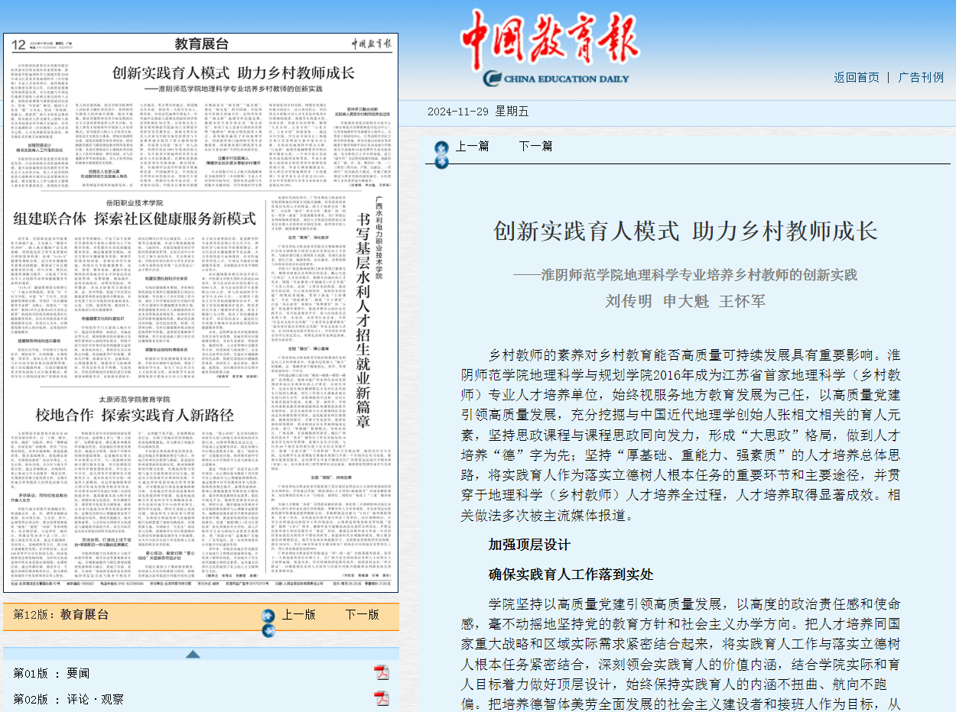This screenshot has height=712, width=956.
Task: Click the large article title on the right
Action: click(686, 231)
